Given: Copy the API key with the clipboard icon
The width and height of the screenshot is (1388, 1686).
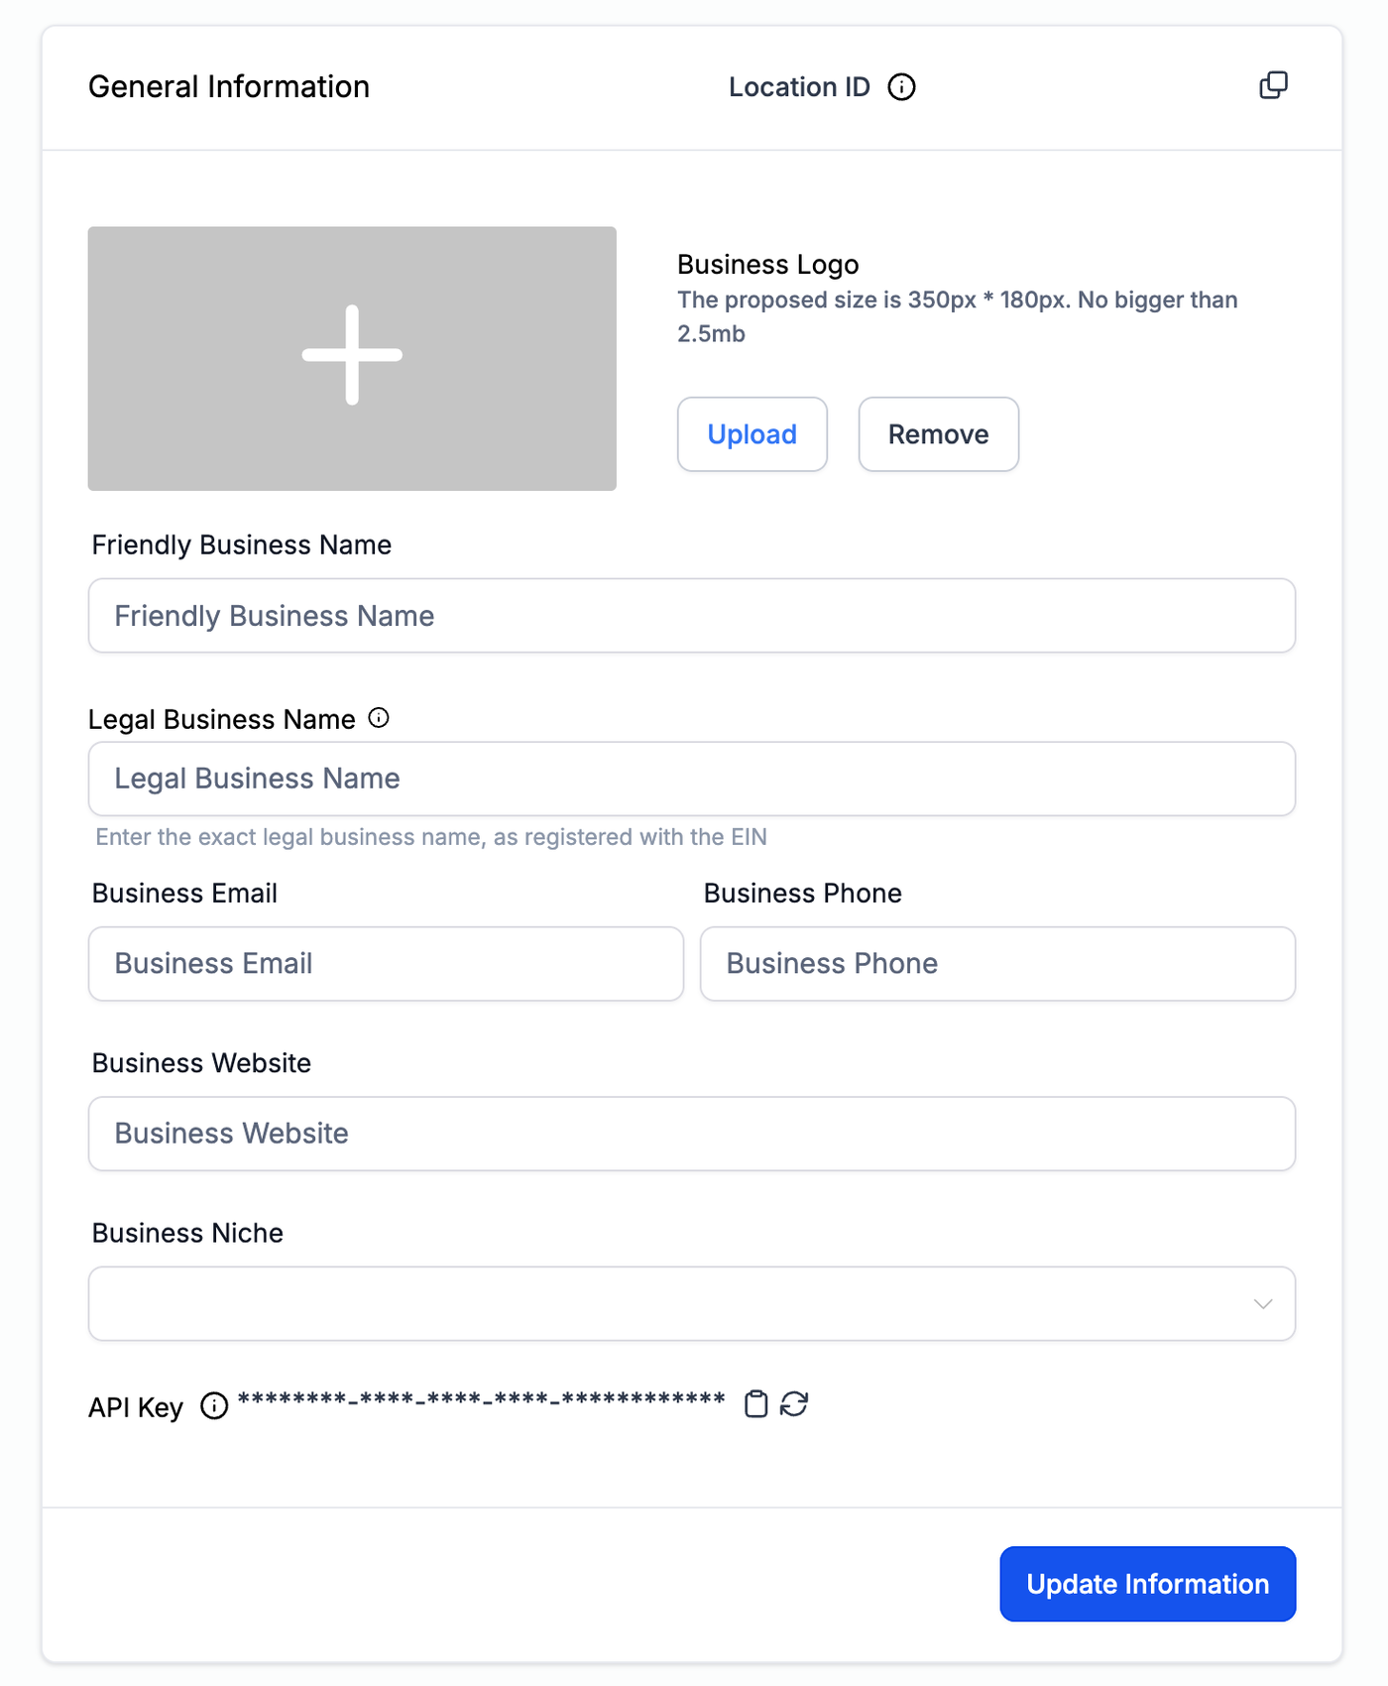Looking at the screenshot, I should (x=755, y=1403).
